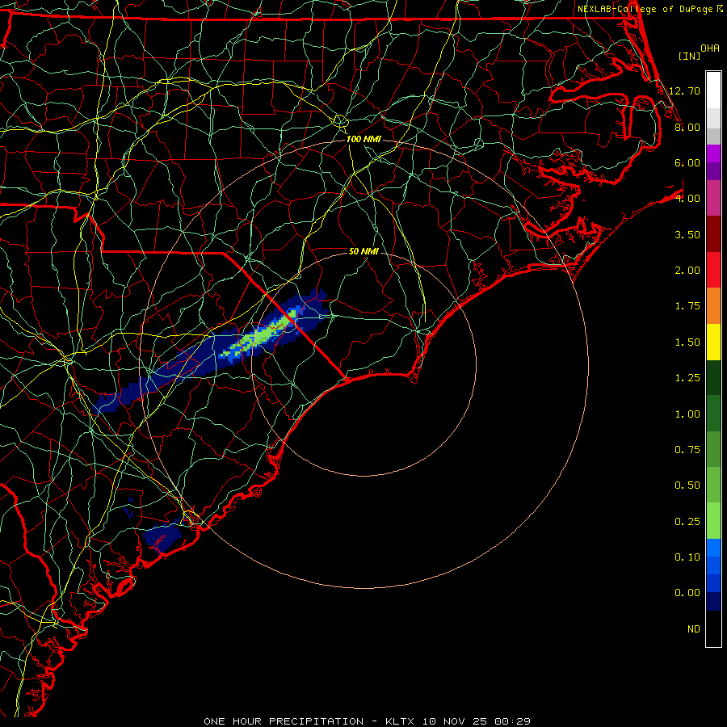
Task: Pick the dark red swatch beside 3.50
Action: pos(713,234)
